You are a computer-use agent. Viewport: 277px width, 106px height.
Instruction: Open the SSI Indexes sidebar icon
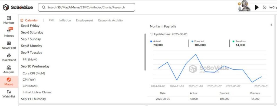click(9, 30)
